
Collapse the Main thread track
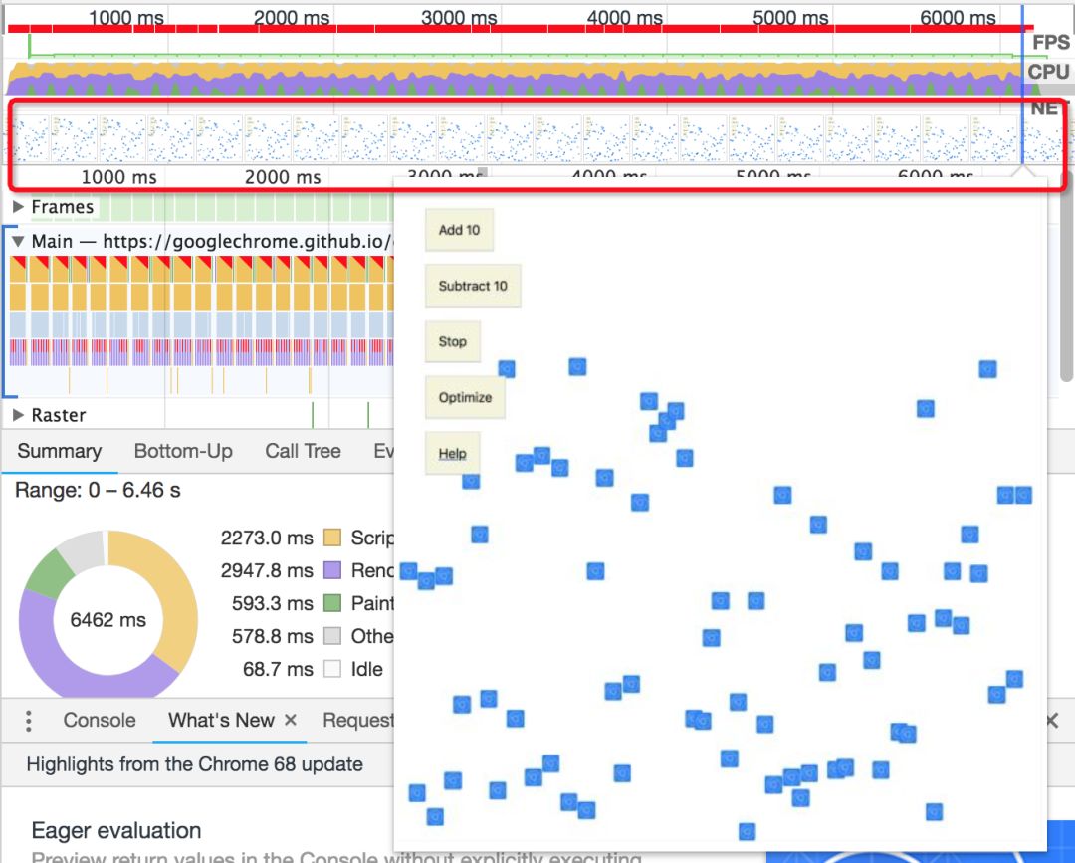point(18,242)
